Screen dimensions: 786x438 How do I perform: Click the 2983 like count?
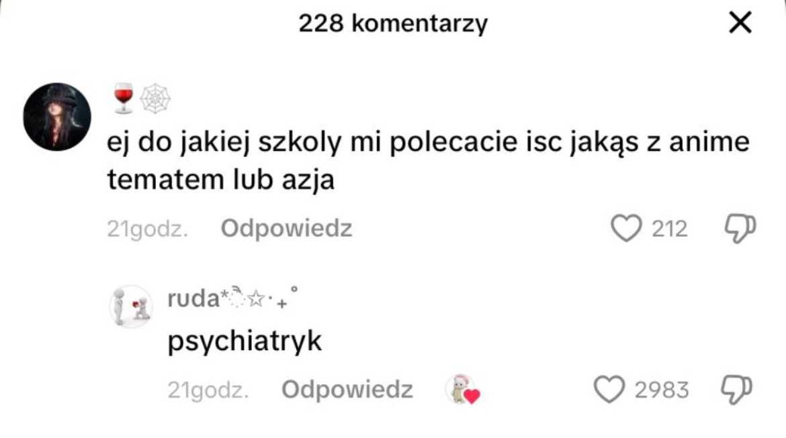pyautogui.click(x=662, y=390)
